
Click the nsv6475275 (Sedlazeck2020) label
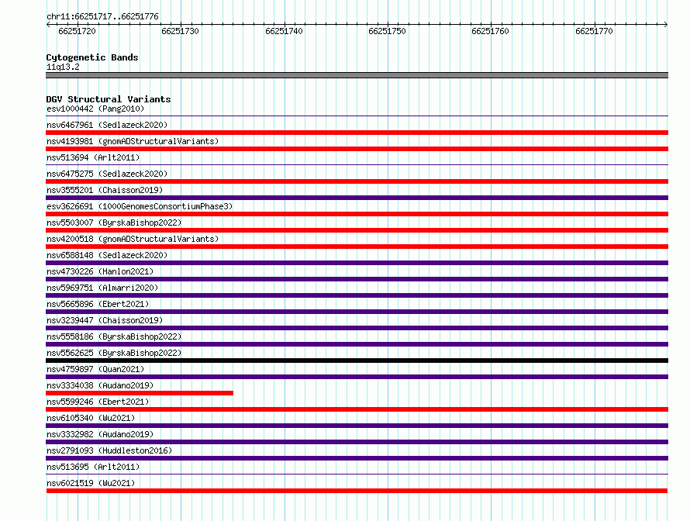(107, 174)
